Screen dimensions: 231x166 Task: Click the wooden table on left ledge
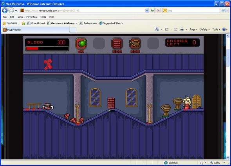(x=34, y=106)
